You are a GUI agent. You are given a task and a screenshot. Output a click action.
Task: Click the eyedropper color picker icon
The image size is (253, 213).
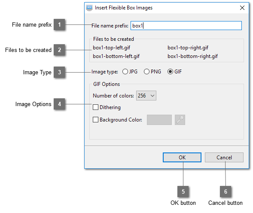coord(180,120)
